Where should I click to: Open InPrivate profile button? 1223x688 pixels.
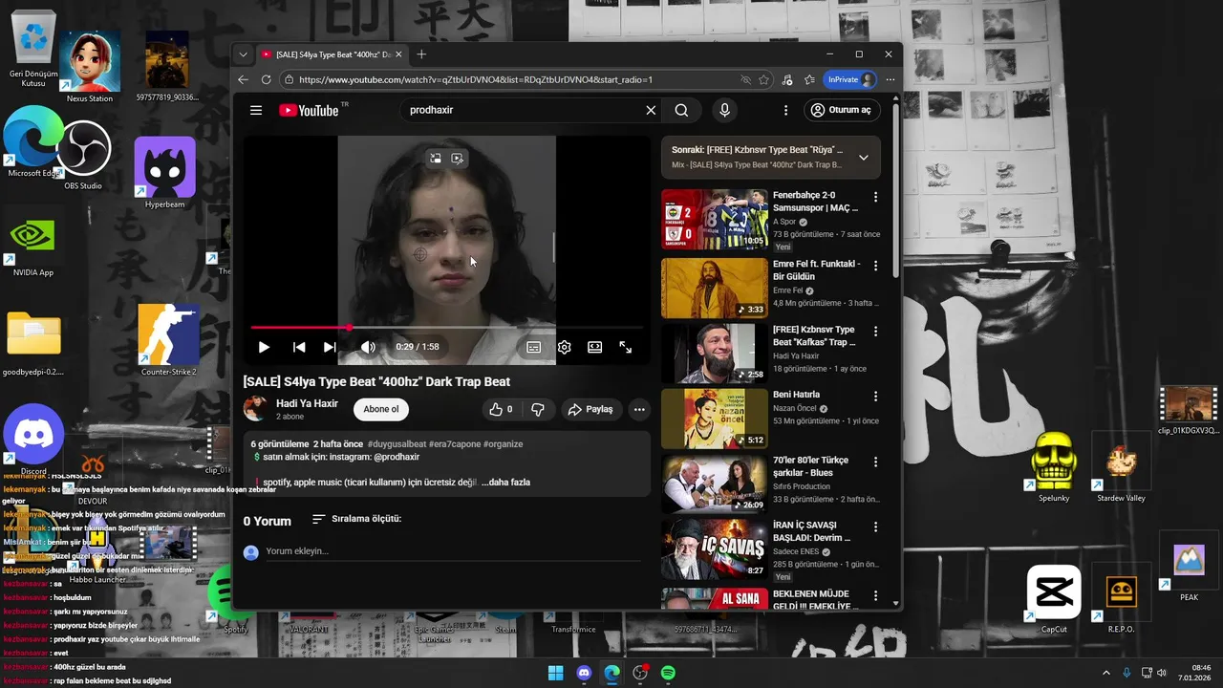tap(850, 80)
